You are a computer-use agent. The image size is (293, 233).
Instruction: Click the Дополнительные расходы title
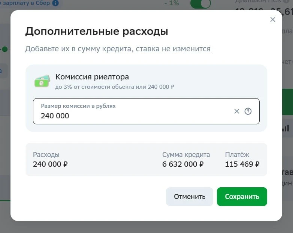[97, 31]
